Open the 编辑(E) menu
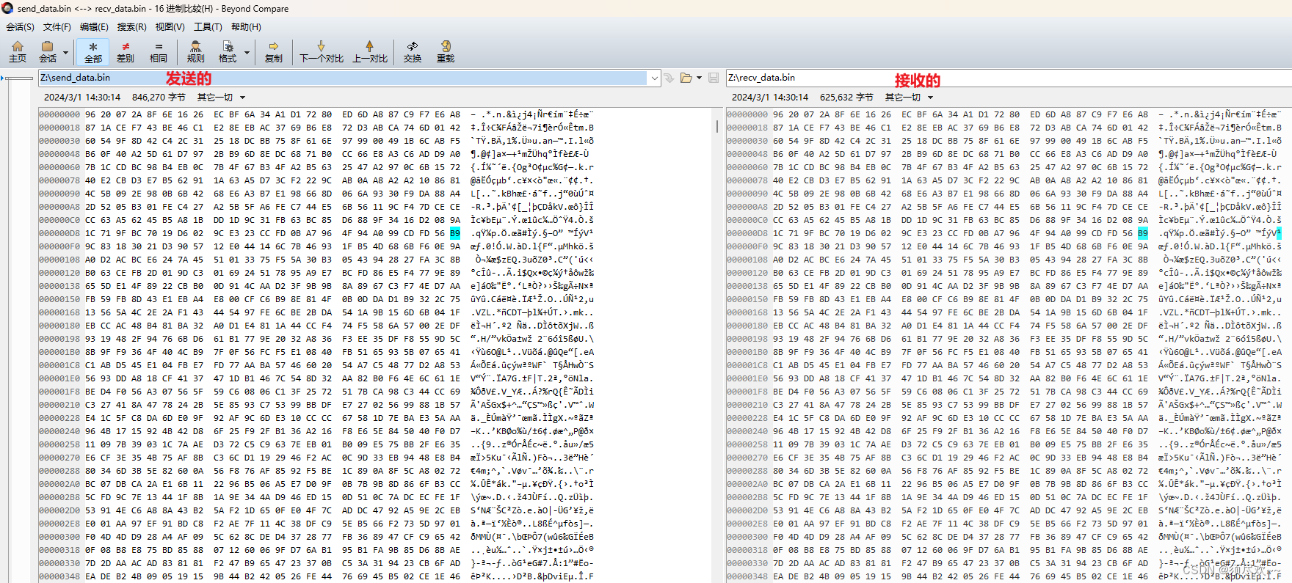 94,27
